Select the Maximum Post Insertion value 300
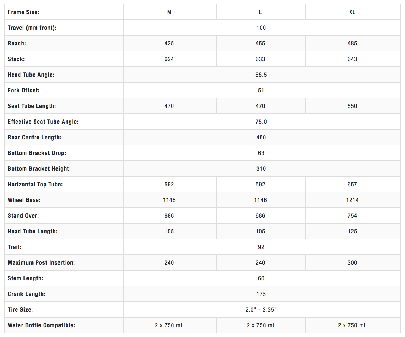This screenshot has width=405, height=337. tap(352, 263)
